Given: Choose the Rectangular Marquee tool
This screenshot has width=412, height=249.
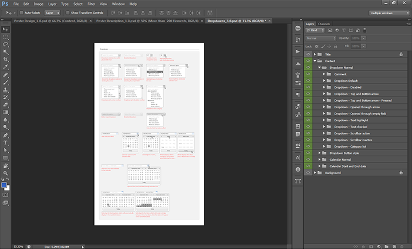Looking at the screenshot, I should (x=6, y=36).
